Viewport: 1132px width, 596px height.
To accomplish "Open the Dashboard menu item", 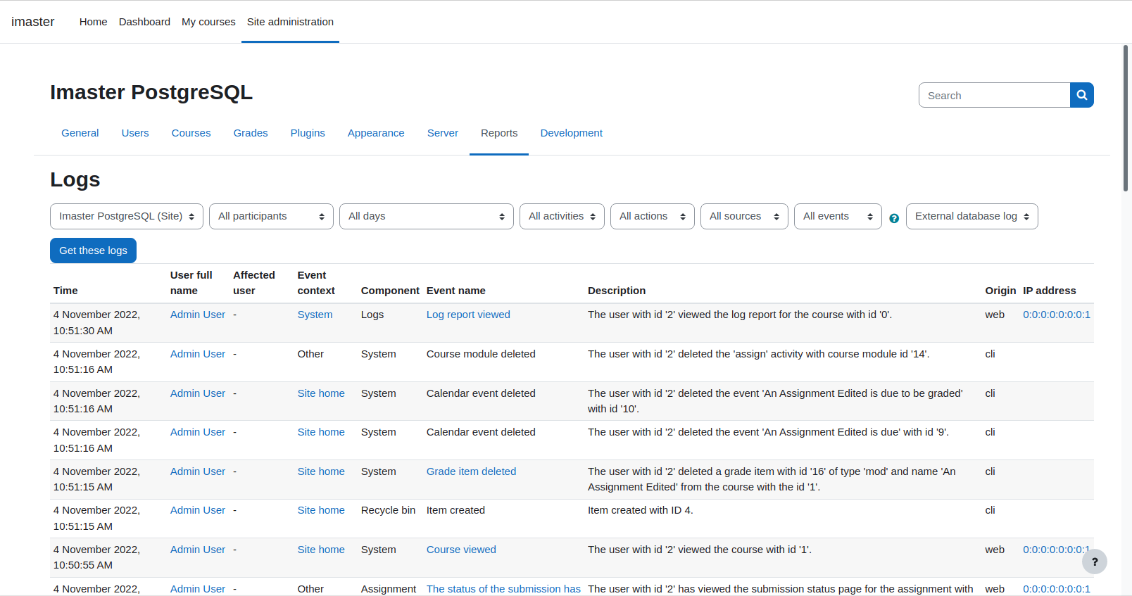I will 144,22.
